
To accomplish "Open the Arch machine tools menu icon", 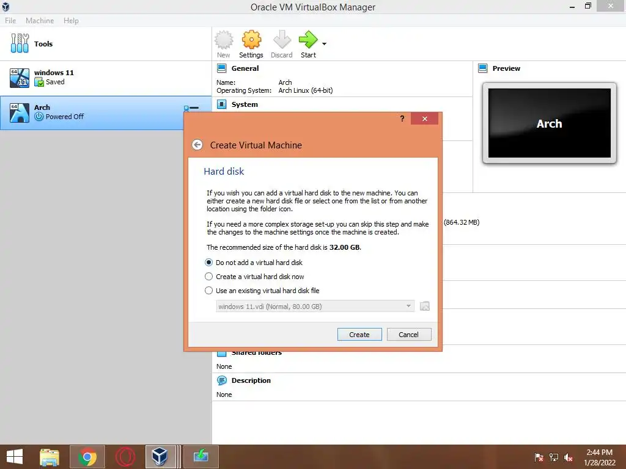I will (191, 107).
